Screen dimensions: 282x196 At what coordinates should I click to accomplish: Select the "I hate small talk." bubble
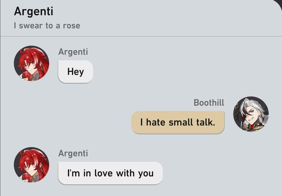pyautogui.click(x=178, y=123)
